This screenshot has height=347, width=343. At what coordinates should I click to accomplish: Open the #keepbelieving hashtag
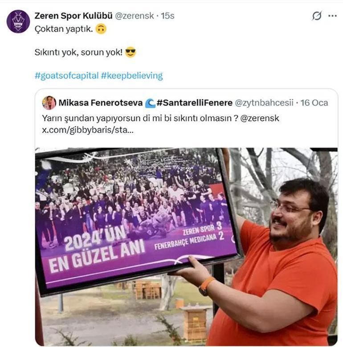pos(131,76)
